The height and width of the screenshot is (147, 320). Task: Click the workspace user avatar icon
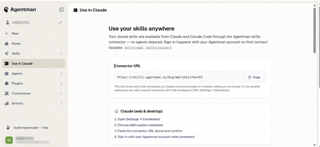pyautogui.click(x=7, y=23)
